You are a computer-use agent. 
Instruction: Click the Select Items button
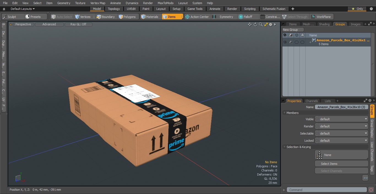[342, 164]
